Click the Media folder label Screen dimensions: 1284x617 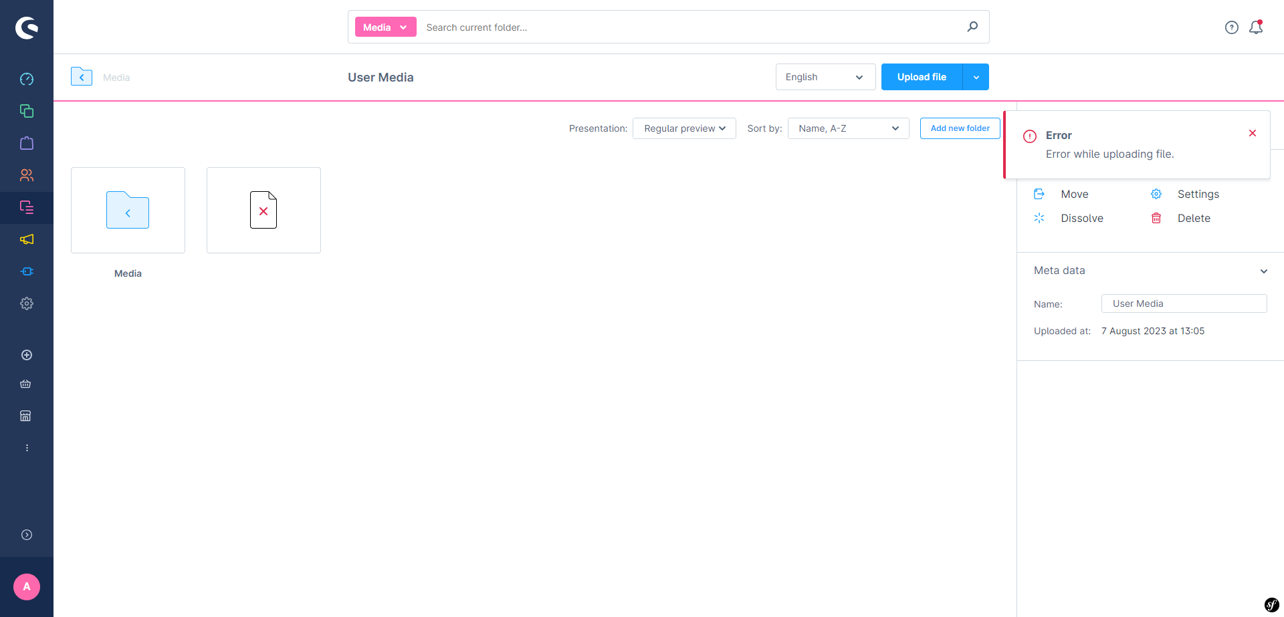(x=128, y=273)
